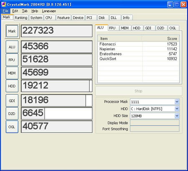Open the File menu
Screen dimensions: 188x171
pyautogui.click(x=5, y=11)
